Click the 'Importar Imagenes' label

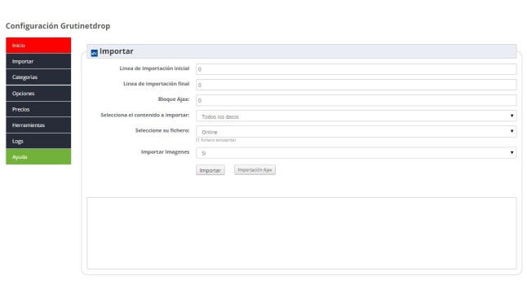click(165, 152)
